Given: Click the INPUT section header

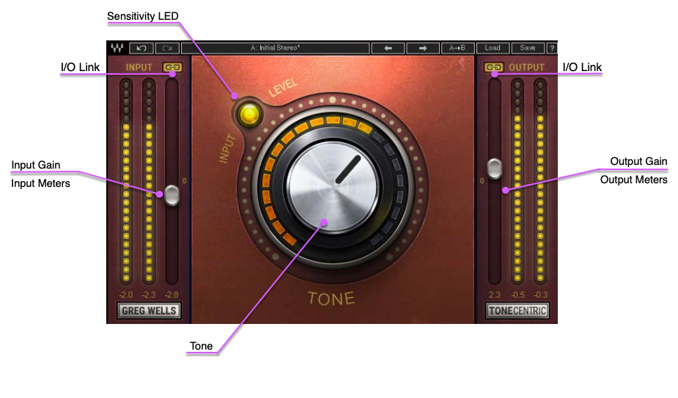Looking at the screenshot, I should point(139,67).
